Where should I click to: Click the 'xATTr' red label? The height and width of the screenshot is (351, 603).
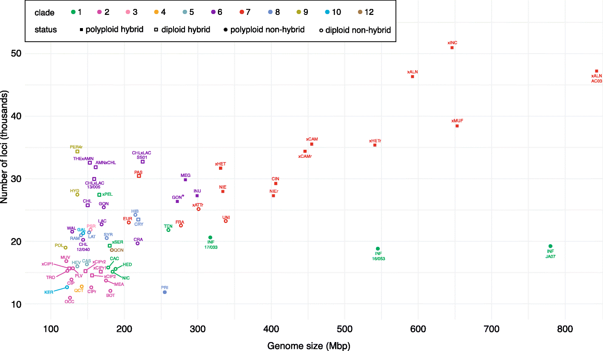coord(198,205)
